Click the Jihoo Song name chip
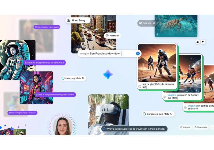This screenshot has height=150, width=214. (x=78, y=20)
